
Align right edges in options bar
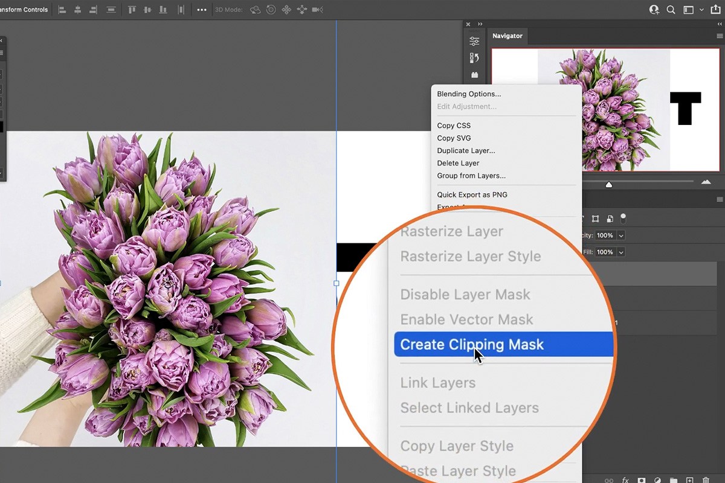(x=93, y=10)
